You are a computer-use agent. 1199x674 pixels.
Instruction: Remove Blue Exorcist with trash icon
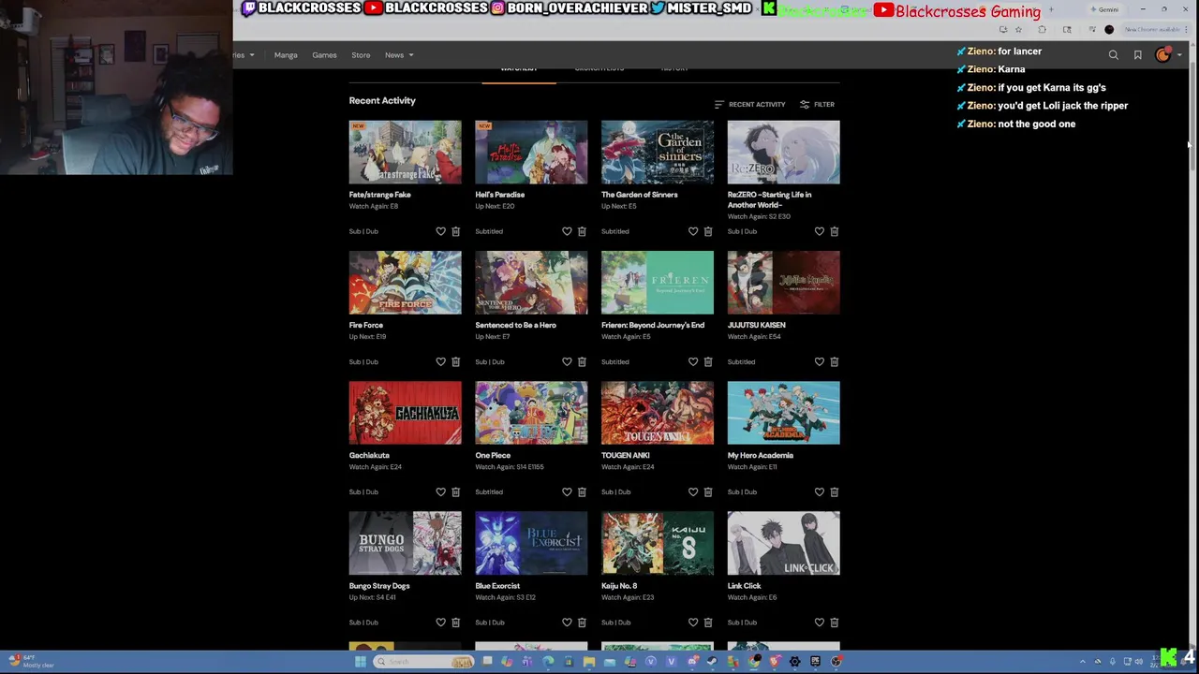582,623
